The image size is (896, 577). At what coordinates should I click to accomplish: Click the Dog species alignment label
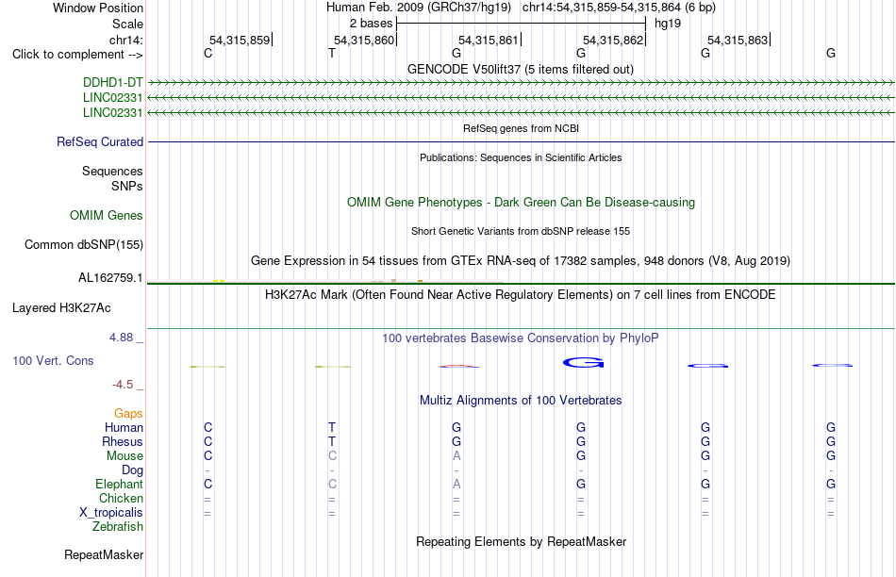[133, 470]
